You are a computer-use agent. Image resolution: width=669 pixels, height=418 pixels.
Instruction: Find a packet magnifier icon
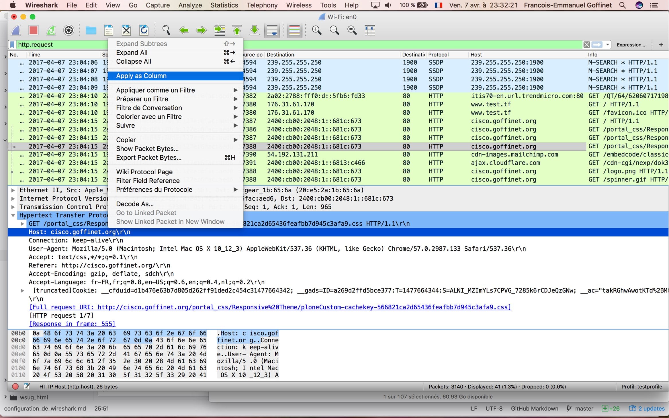pos(166,30)
